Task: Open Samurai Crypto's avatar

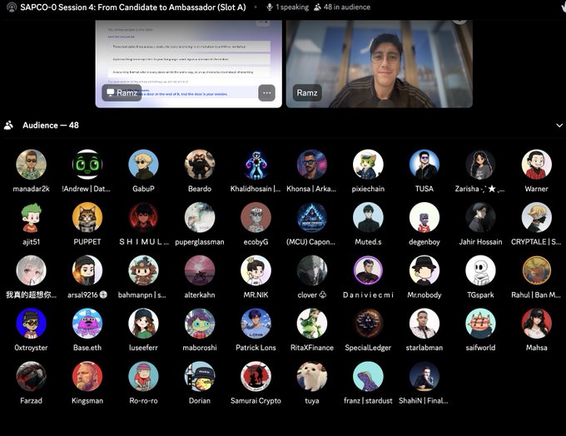Action: 256,376
